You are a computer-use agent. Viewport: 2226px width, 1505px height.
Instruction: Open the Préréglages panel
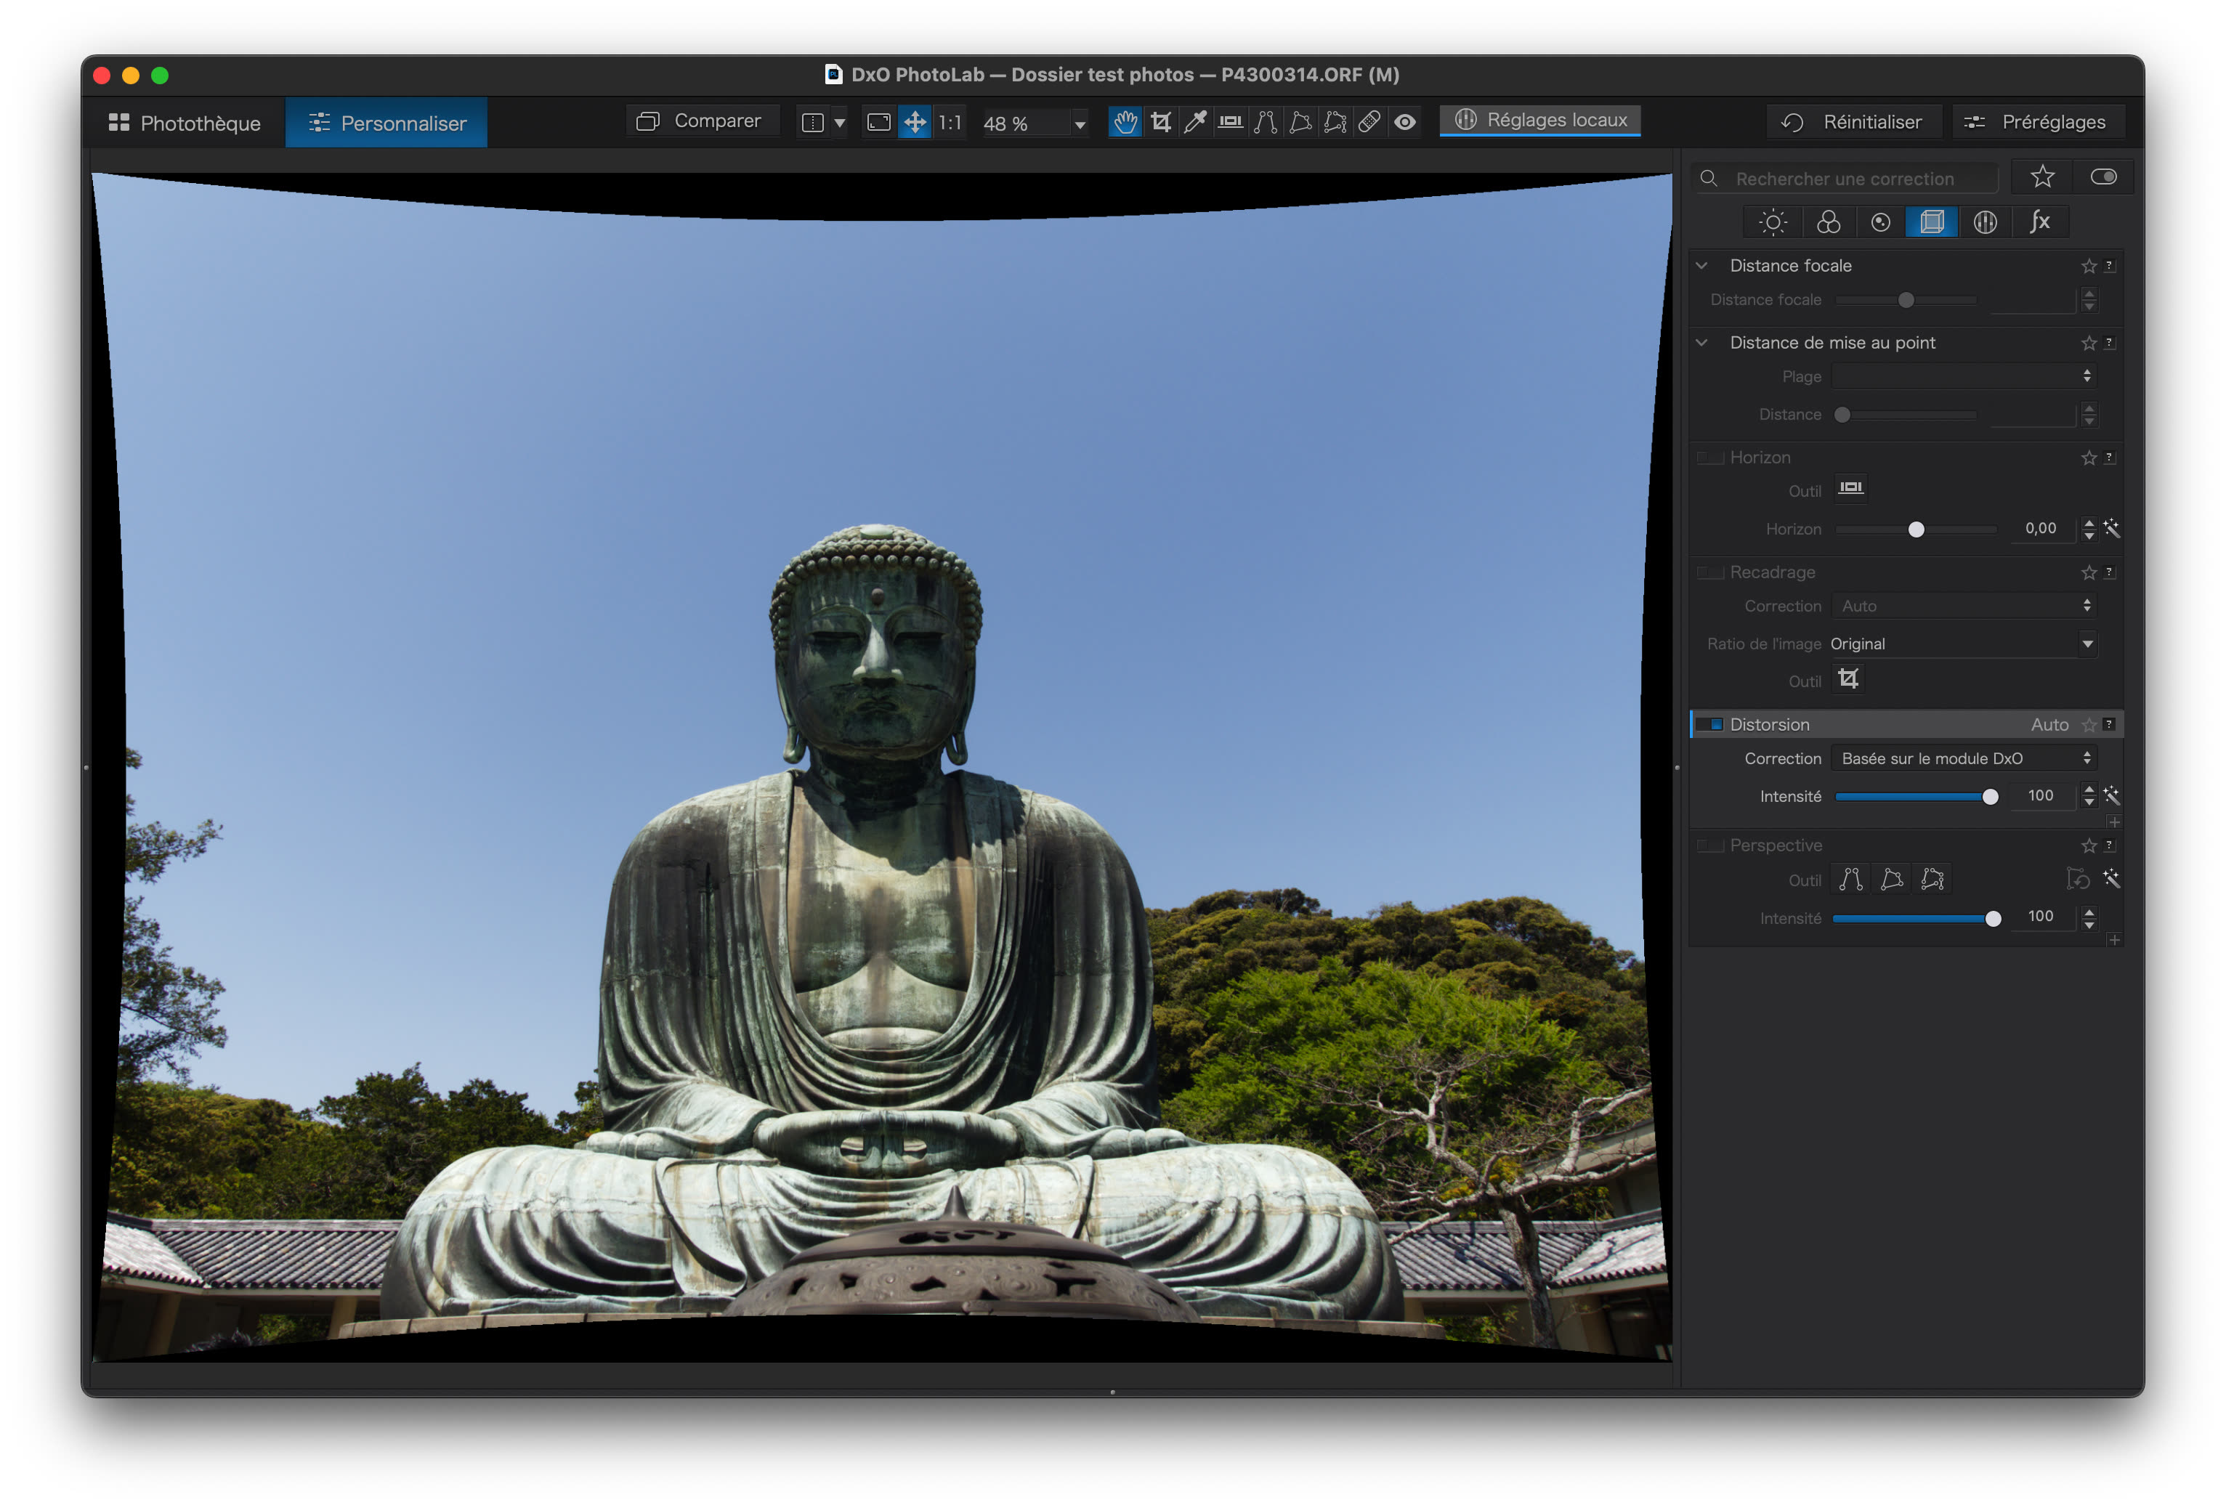click(x=2039, y=121)
